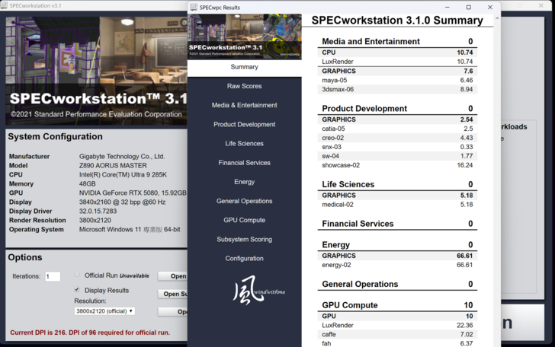Toggle the Official Run checkbox
Screen dimensions: 555x347
77,275
